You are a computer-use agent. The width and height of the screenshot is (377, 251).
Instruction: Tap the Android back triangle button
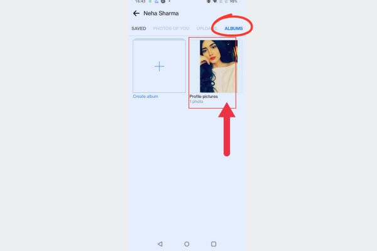pyautogui.click(x=160, y=244)
